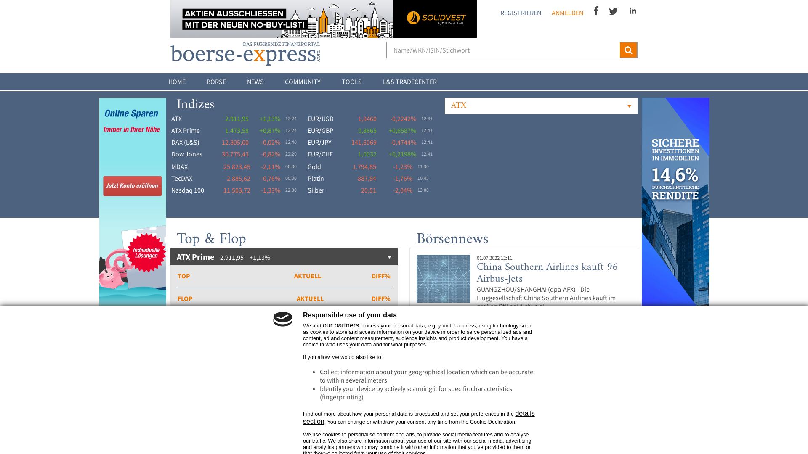Click the Silber commodity entry
The image size is (808, 454).
(316, 190)
